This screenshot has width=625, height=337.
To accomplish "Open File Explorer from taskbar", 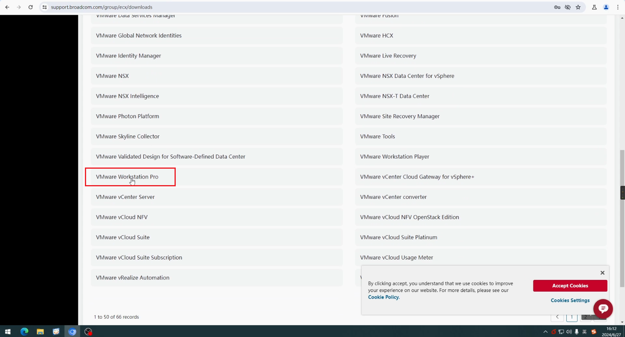I will pyautogui.click(x=40, y=332).
